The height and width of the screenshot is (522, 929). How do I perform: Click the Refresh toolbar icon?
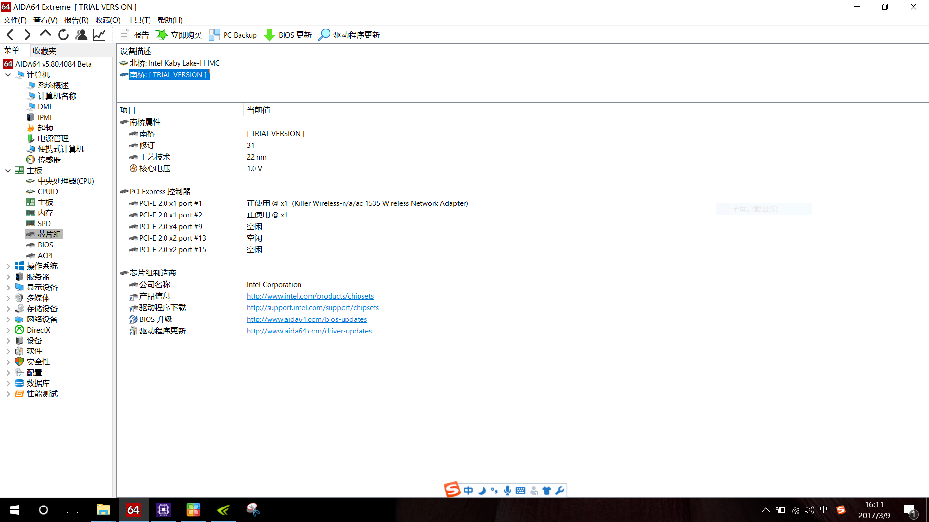coord(63,35)
